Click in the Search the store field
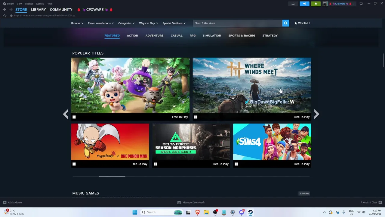Image resolution: width=385 pixels, height=217 pixels. (x=238, y=23)
